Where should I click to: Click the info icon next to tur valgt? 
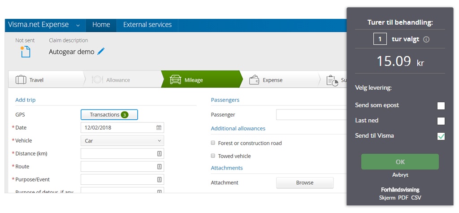click(426, 39)
